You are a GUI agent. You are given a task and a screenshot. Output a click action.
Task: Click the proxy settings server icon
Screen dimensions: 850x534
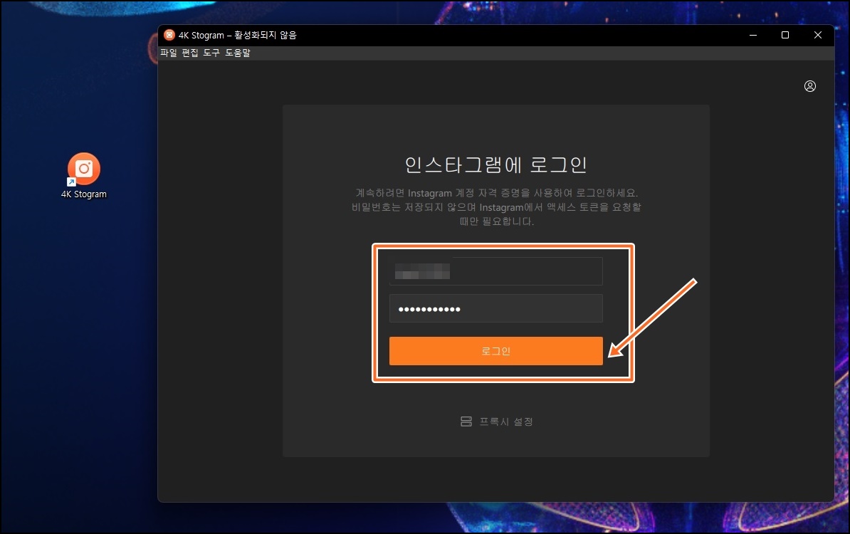tap(466, 422)
